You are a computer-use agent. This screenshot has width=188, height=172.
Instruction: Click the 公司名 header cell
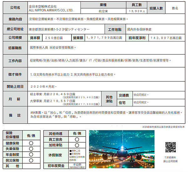click(x=15, y=8)
